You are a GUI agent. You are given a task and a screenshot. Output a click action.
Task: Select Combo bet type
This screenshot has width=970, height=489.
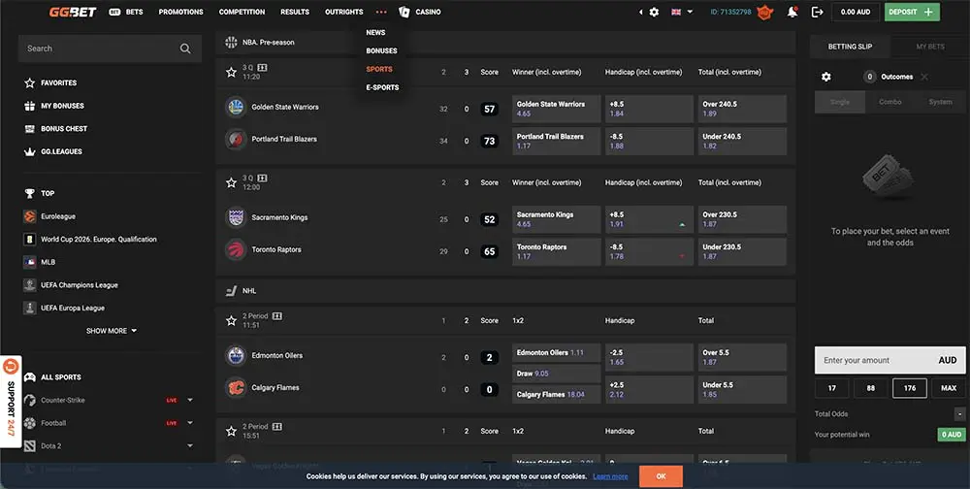[x=890, y=102]
